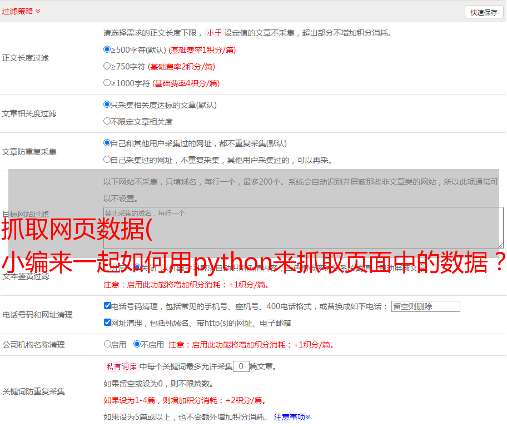Click the 私有词库 keyword count input
This screenshot has width=507, height=427.
click(x=241, y=366)
